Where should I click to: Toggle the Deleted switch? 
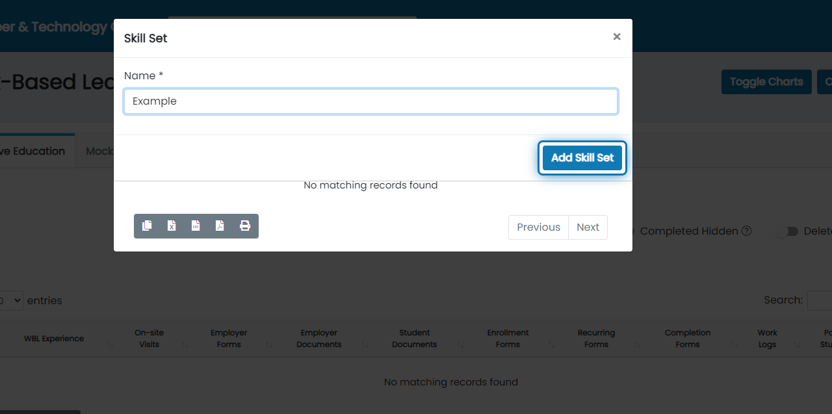point(786,231)
